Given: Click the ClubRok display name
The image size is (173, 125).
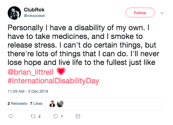Looking at the screenshot, I should (34, 10).
